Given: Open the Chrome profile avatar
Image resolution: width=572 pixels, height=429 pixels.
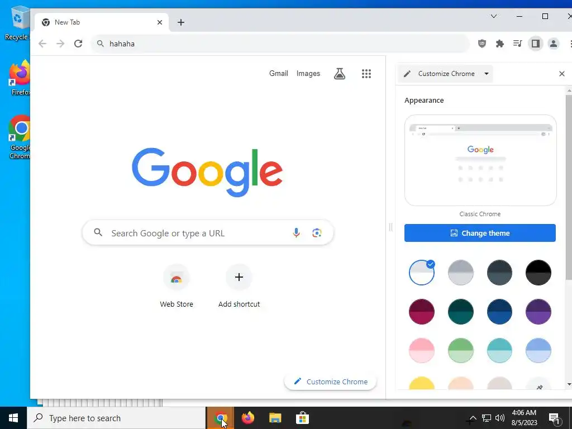Looking at the screenshot, I should coord(554,44).
